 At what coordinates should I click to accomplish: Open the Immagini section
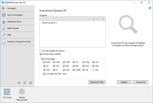tap(17, 8)
